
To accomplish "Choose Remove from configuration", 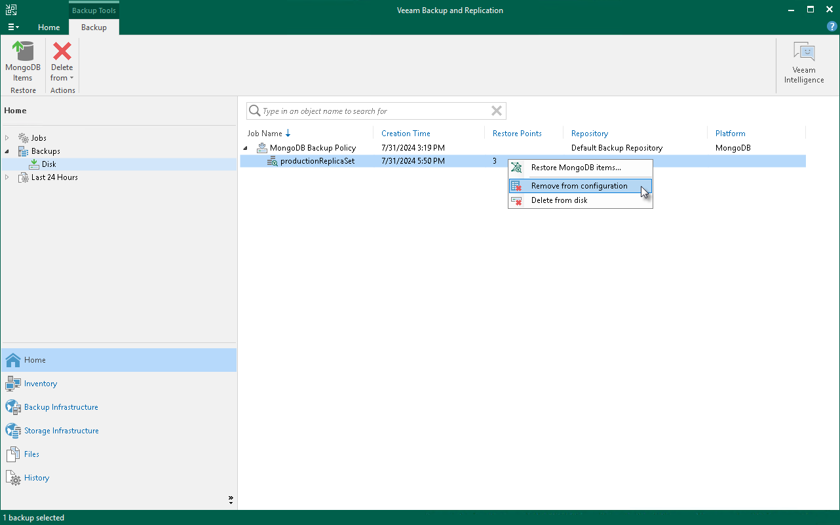I will tap(581, 186).
